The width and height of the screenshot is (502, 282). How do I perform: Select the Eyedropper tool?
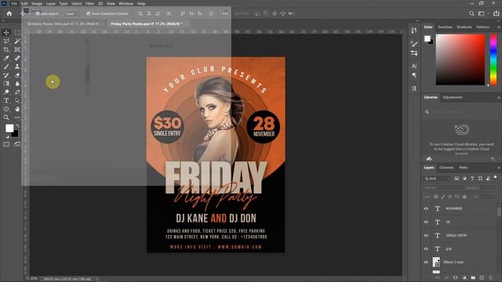6,58
